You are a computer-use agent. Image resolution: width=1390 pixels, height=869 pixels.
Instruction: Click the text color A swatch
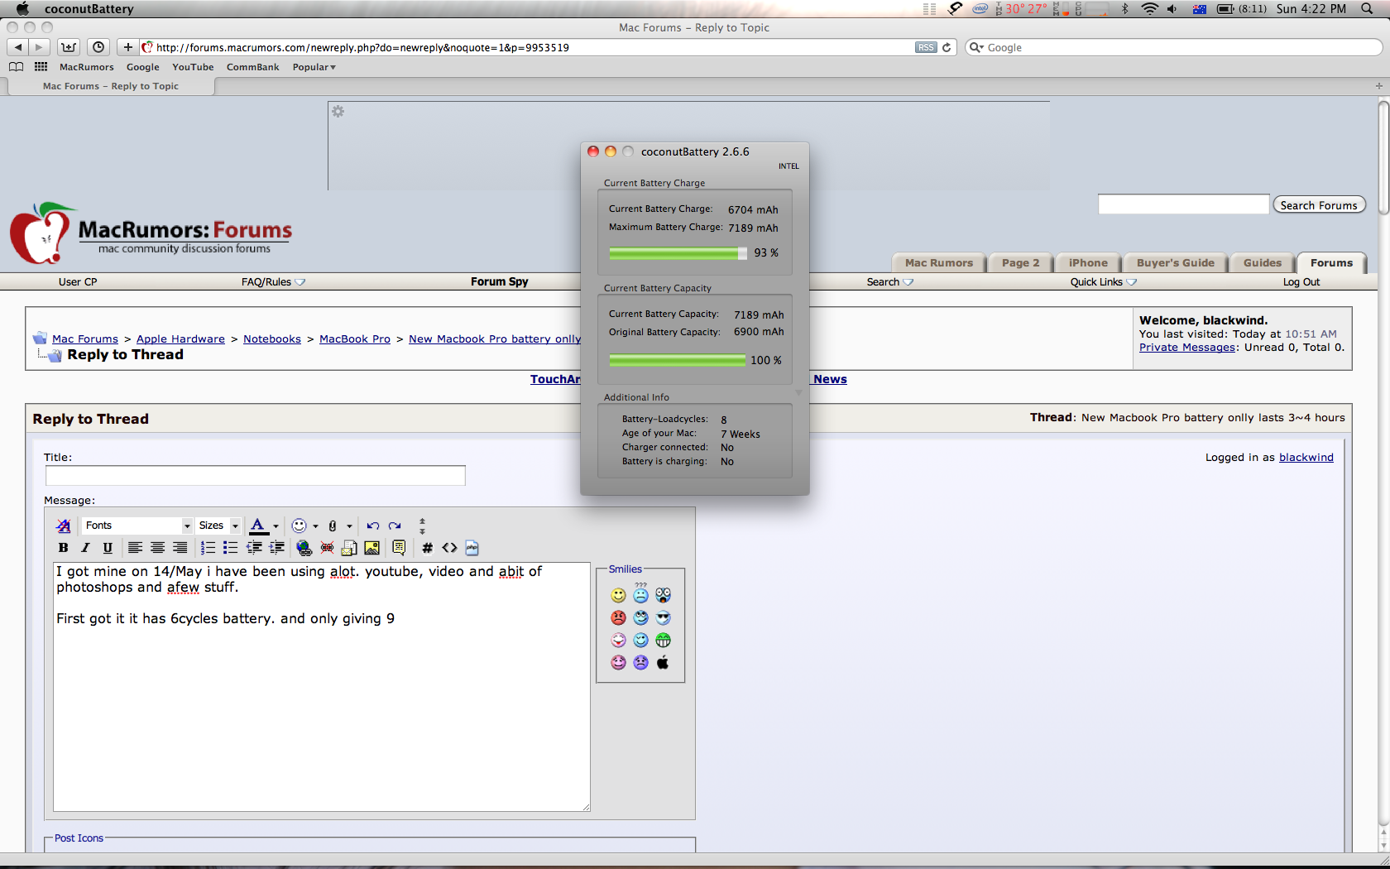pyautogui.click(x=258, y=526)
